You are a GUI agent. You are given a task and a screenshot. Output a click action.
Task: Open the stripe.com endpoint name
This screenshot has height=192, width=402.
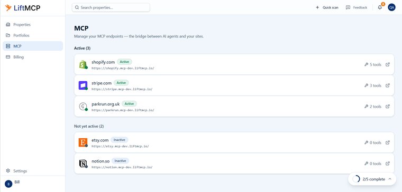coord(102,83)
